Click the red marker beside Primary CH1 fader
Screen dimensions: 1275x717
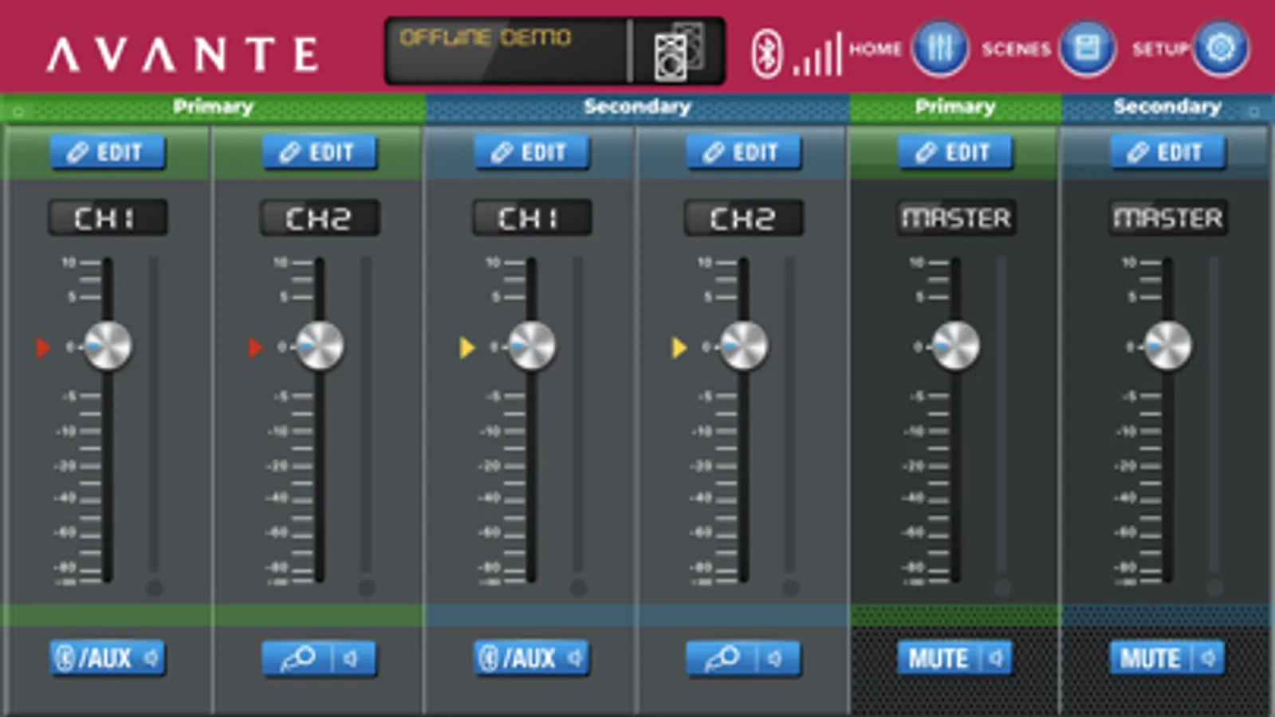coord(43,347)
